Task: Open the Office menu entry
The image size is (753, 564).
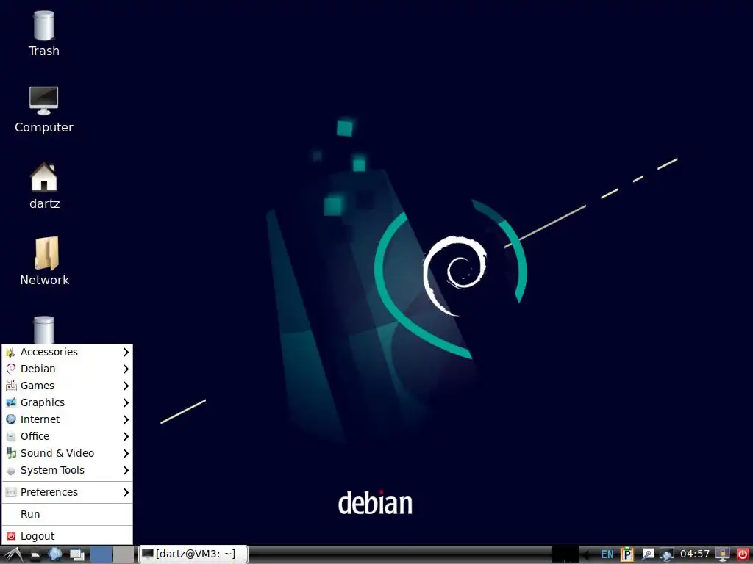Action: click(67, 436)
